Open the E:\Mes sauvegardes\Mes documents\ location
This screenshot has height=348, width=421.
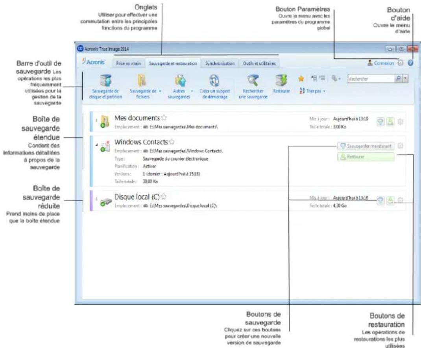click(183, 127)
